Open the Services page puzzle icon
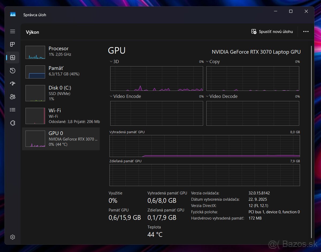 click(13, 123)
